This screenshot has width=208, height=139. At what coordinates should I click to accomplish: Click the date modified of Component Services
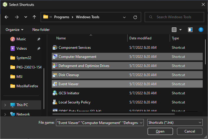pos(143,48)
